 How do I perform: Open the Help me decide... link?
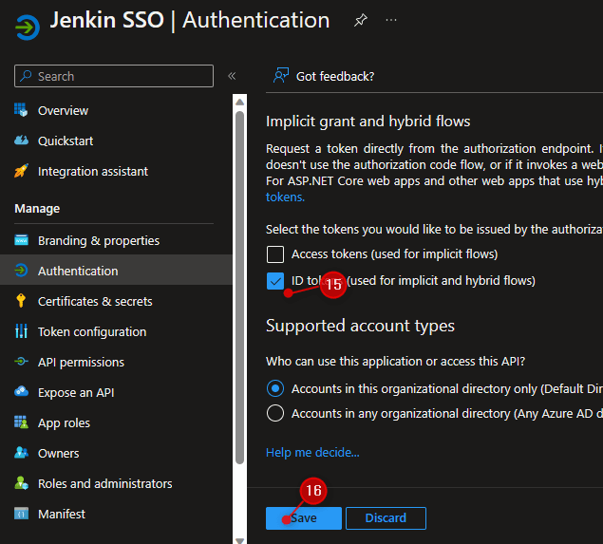tap(312, 453)
